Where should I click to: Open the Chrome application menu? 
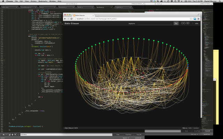click(9, 1)
